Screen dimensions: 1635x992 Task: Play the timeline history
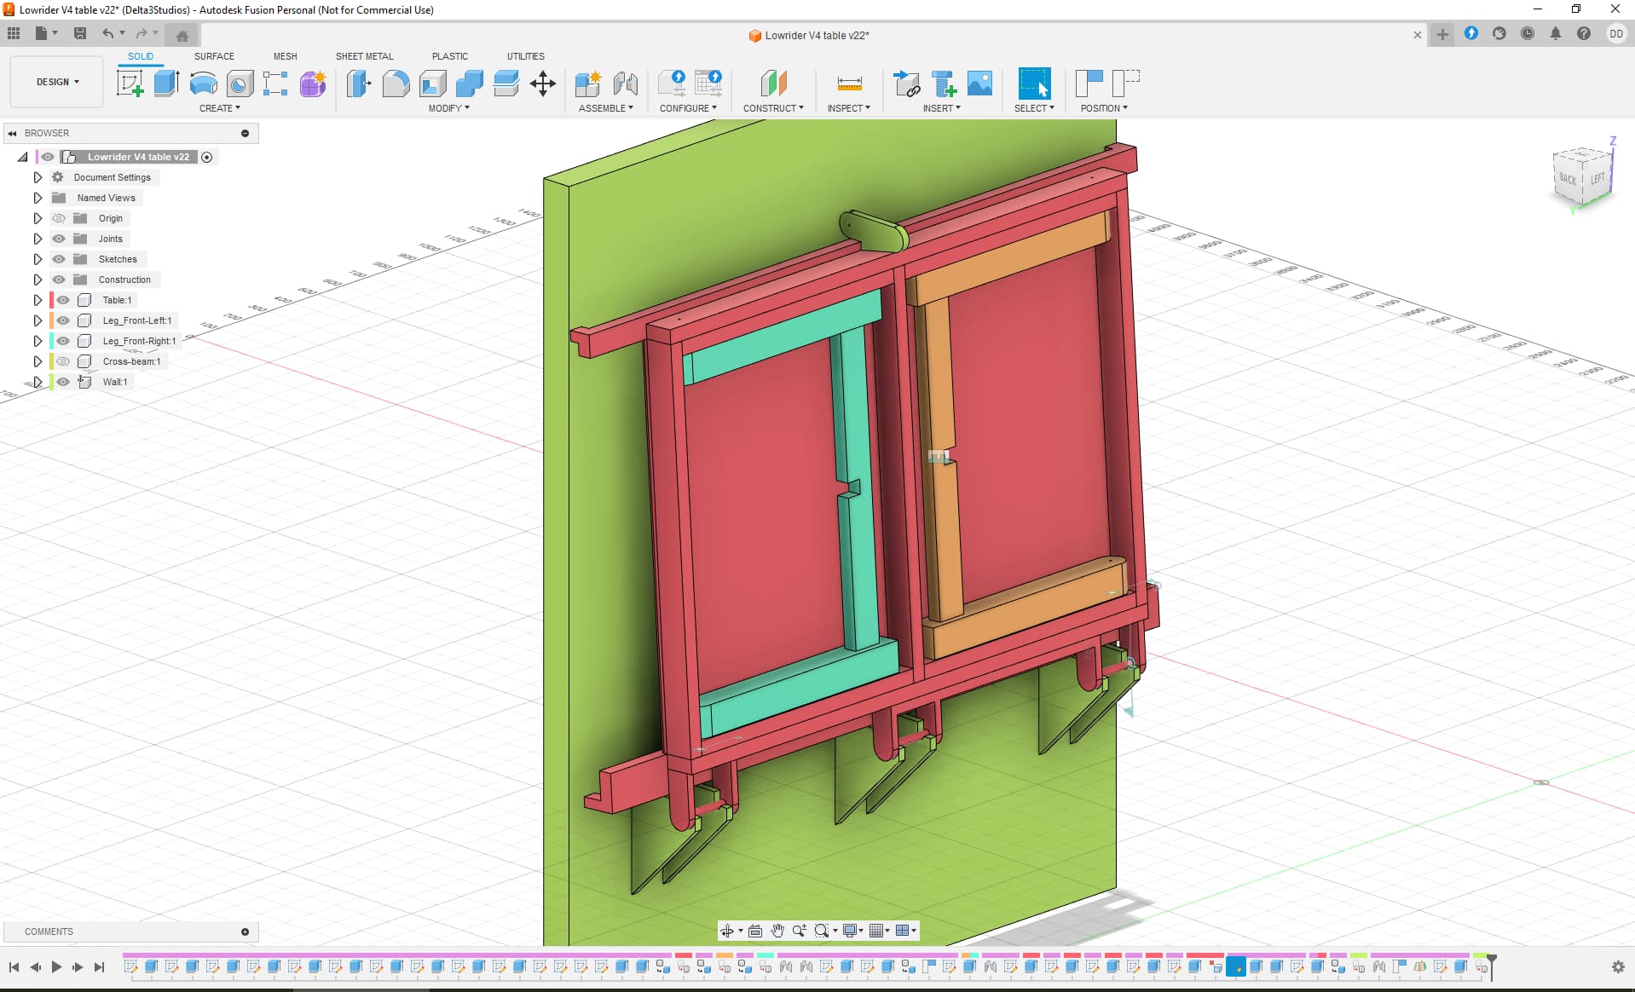pyautogui.click(x=56, y=966)
